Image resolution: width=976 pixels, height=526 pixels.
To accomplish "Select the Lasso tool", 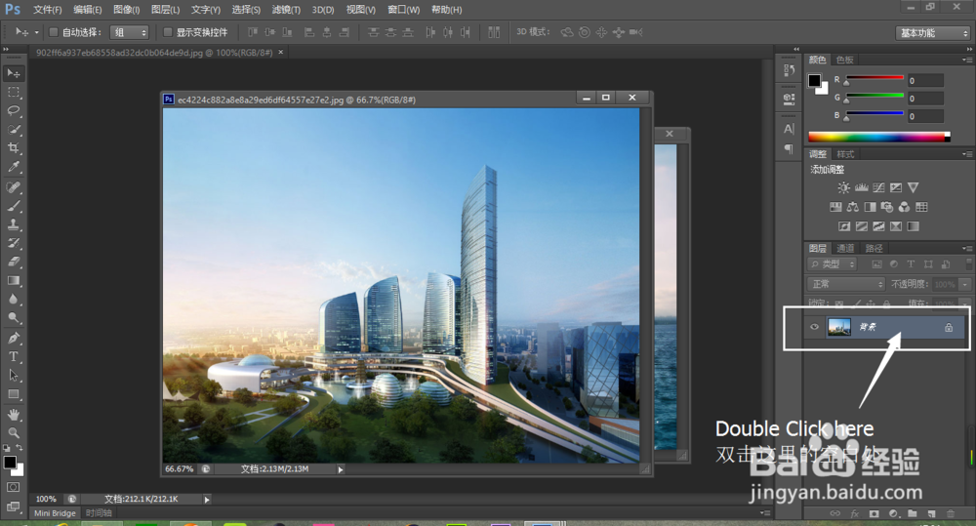I will 13,111.
